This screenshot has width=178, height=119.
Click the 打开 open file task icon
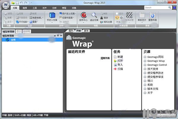point(115,61)
